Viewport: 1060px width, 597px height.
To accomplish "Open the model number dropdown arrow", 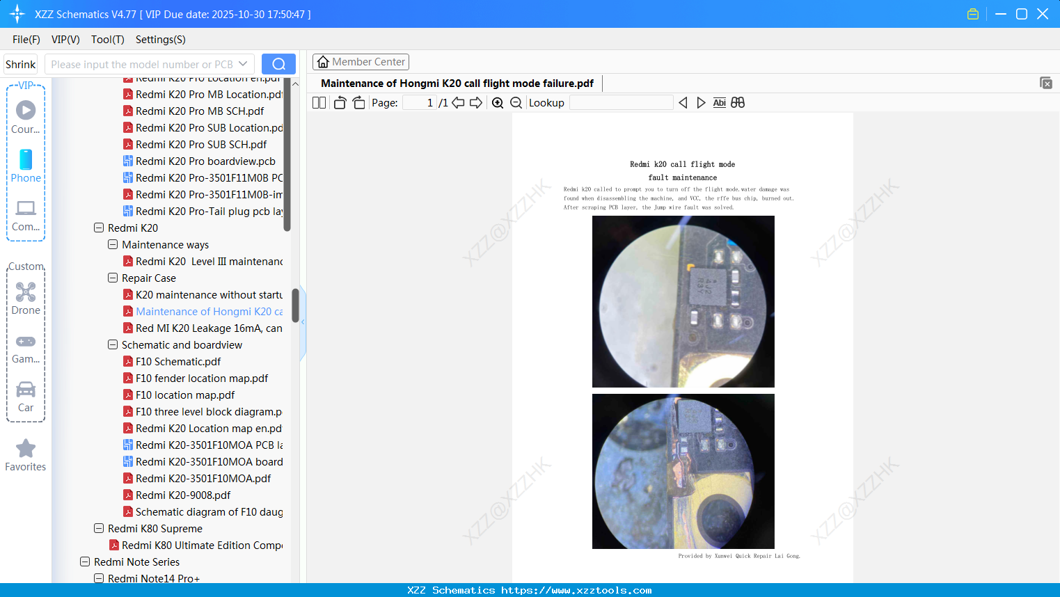I will pyautogui.click(x=243, y=64).
